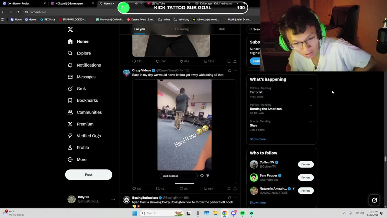Open Explore in the X sidebar
The image size is (387, 218).
click(79, 53)
